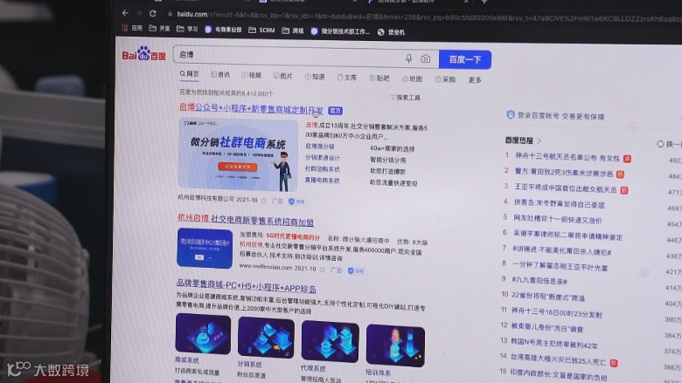Click the shield icon beside 登录百度帐号

point(511,114)
